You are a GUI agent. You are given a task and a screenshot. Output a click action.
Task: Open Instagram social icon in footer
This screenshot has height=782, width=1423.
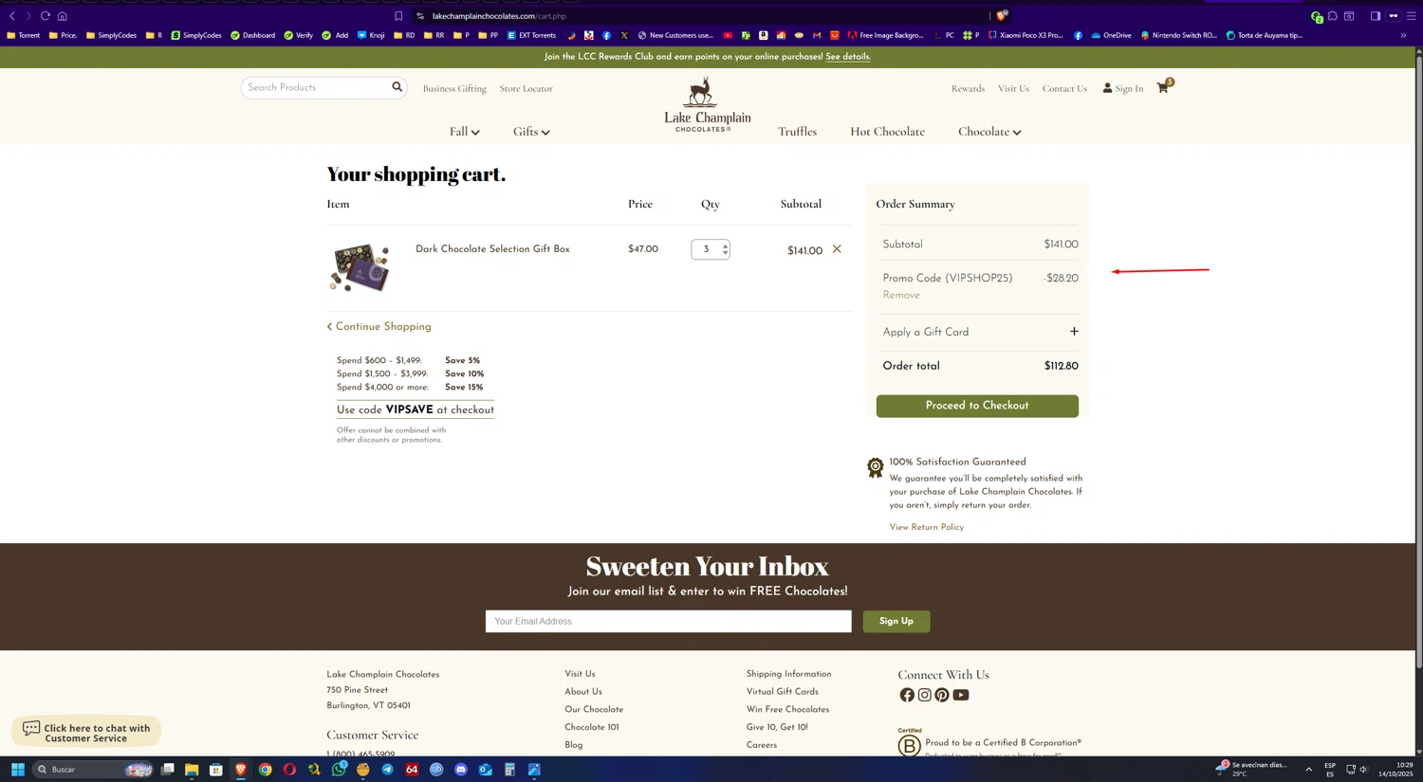click(924, 695)
